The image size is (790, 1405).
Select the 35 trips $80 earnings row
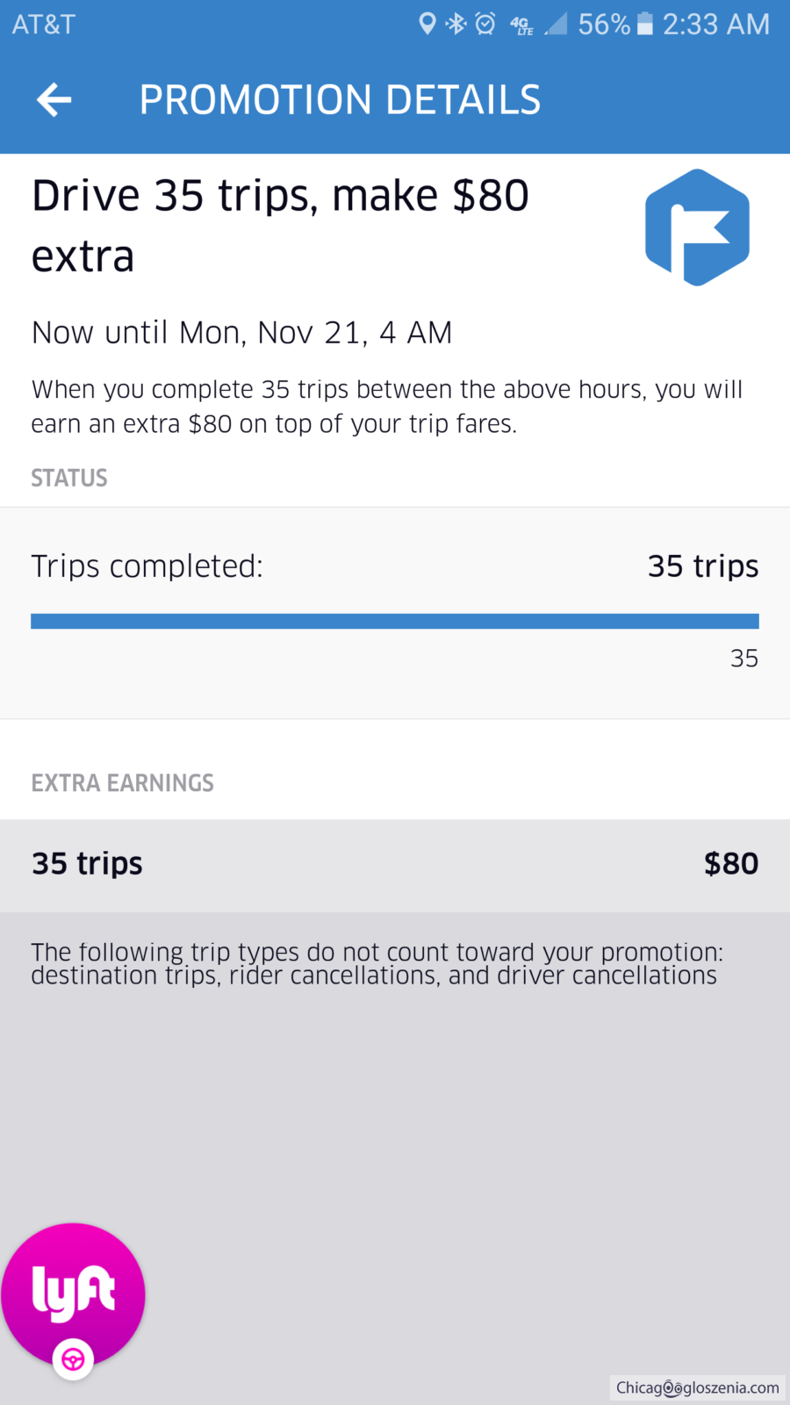tap(394, 864)
